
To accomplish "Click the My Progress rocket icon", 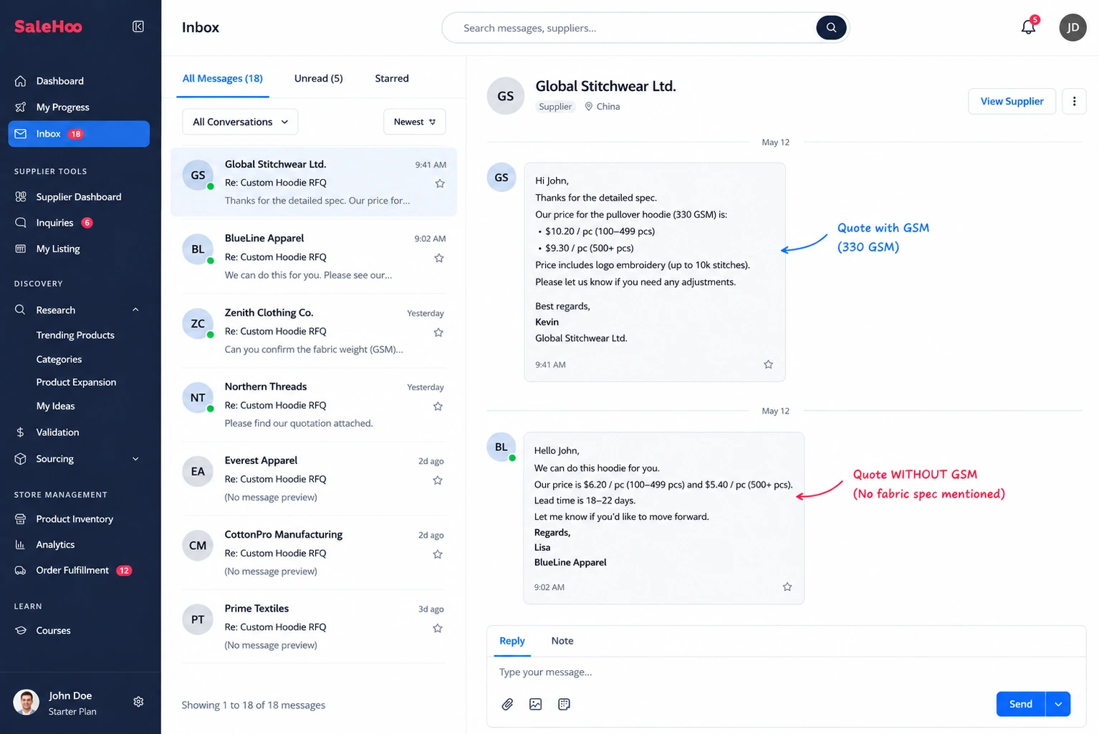I will pos(21,107).
